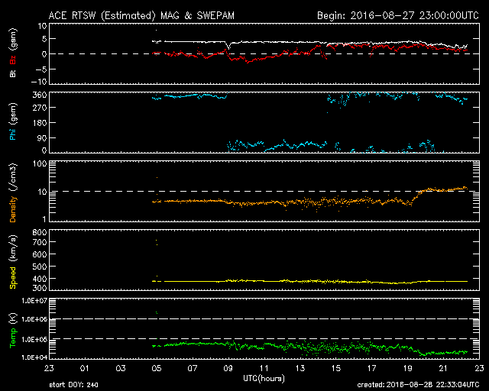Click the white 'Bt' axis label
This screenshot has height=391, width=489.
pos(13,74)
